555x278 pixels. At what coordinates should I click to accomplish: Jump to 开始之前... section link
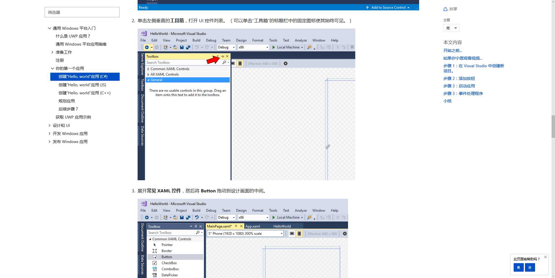pyautogui.click(x=453, y=50)
